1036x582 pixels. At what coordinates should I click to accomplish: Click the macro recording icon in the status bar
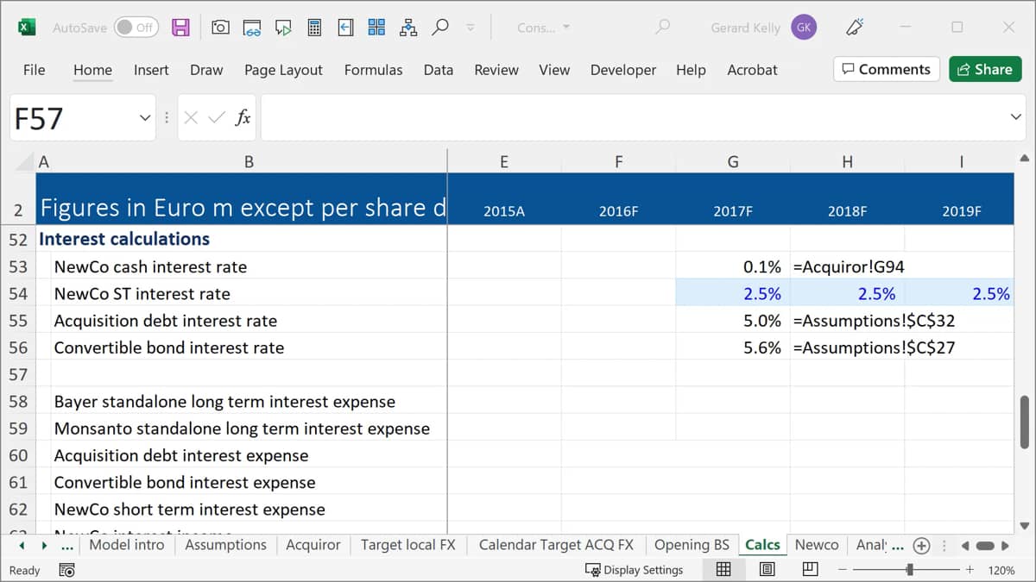coord(66,570)
